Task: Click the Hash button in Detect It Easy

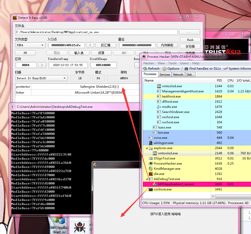Action: point(190,40)
